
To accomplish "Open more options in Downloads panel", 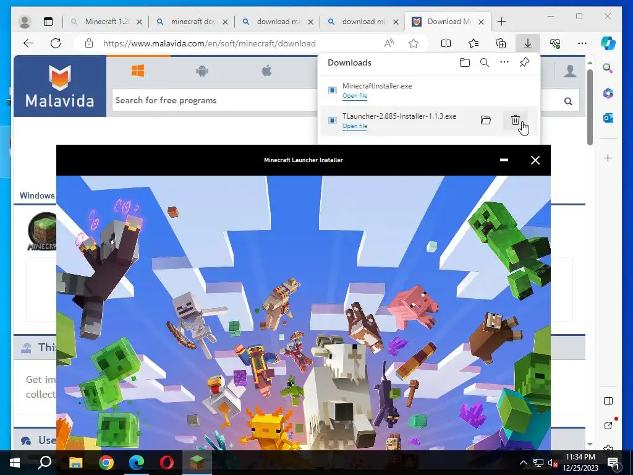I will (x=504, y=62).
